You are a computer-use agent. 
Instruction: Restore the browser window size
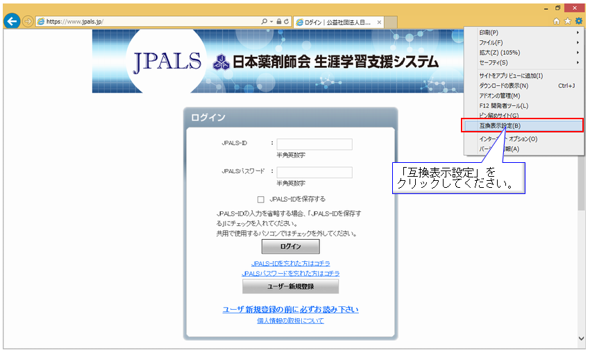(x=557, y=8)
